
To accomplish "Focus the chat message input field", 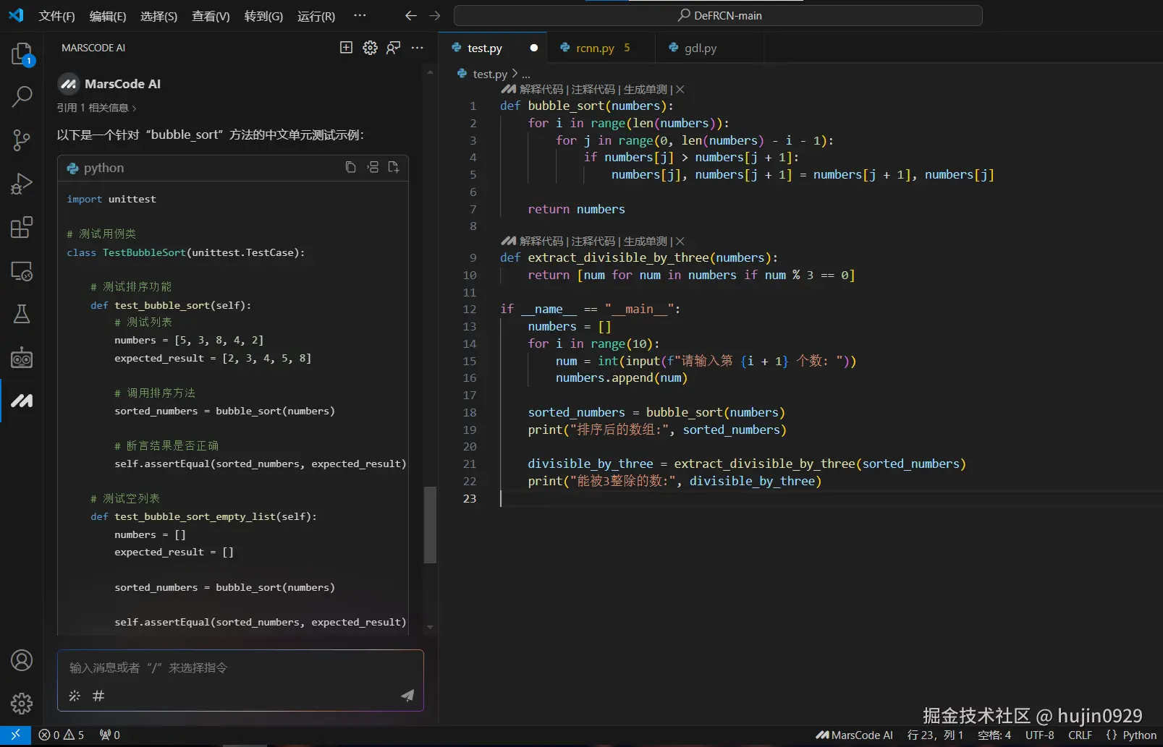I will 239,667.
